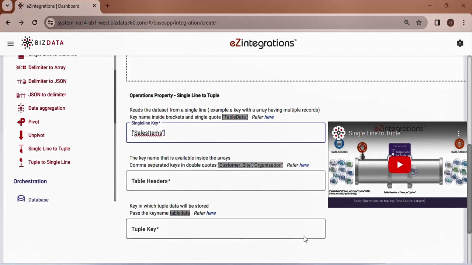
Task: Click the JSON to delimiter icon
Action: [x=21, y=95]
